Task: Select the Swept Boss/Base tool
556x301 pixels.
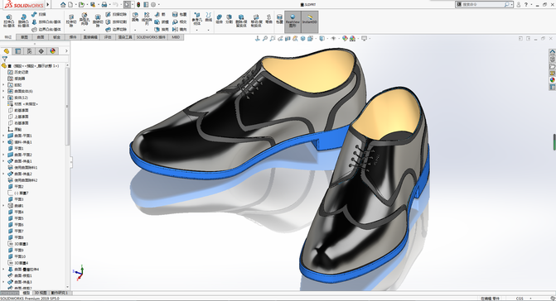Action: [x=39, y=15]
